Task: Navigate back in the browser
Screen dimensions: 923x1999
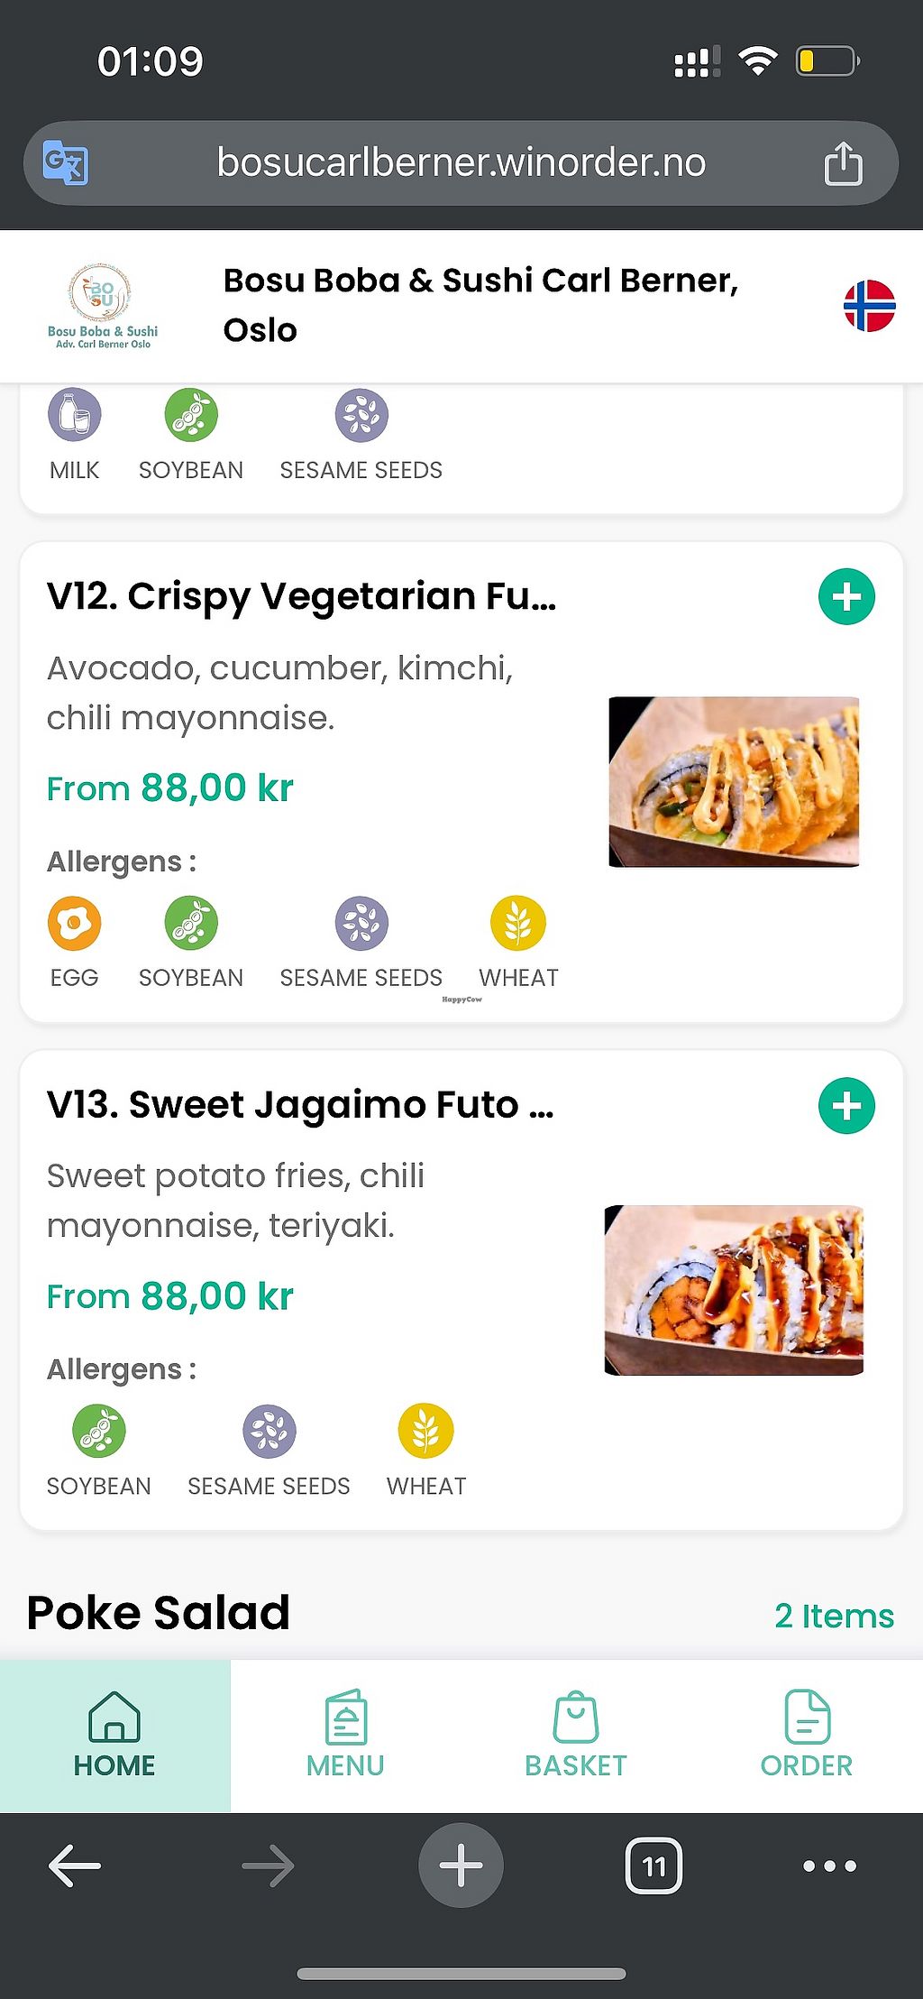Action: (x=74, y=1865)
